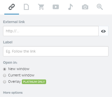This screenshot has width=112, height=97.
Task: Click the Open in: heading label
Action: (x=10, y=63)
